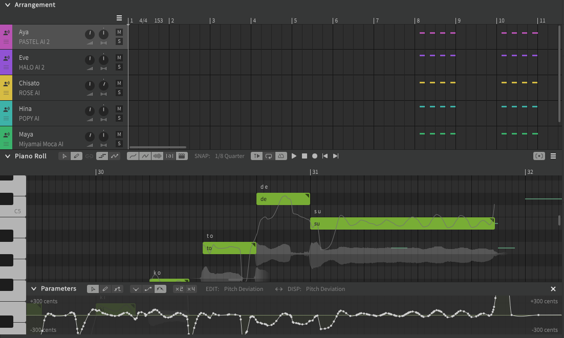Select the 'de' note in piano roll
The image size is (564, 338).
coord(283,199)
